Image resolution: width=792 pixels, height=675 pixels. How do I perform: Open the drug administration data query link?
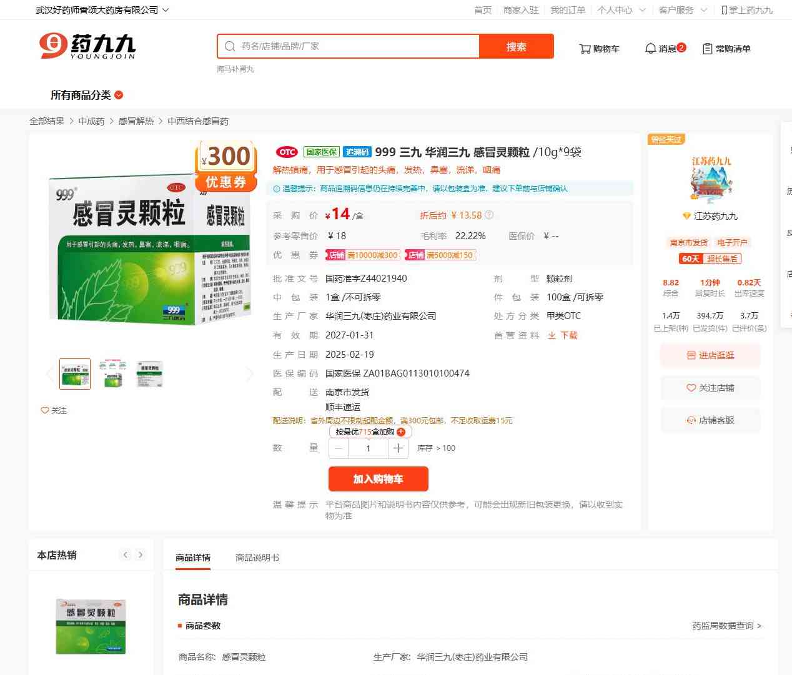[726, 626]
